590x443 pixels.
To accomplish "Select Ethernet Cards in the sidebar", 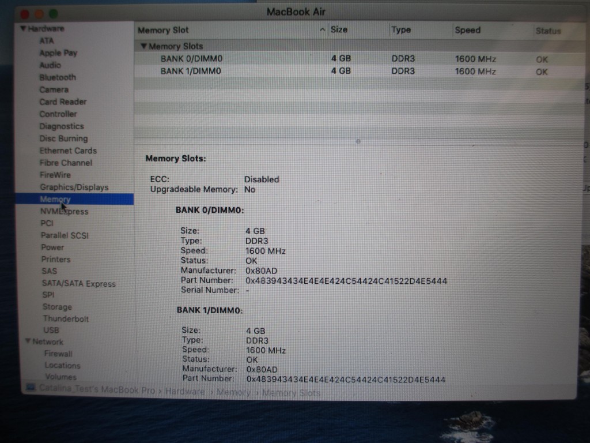I will 68,151.
